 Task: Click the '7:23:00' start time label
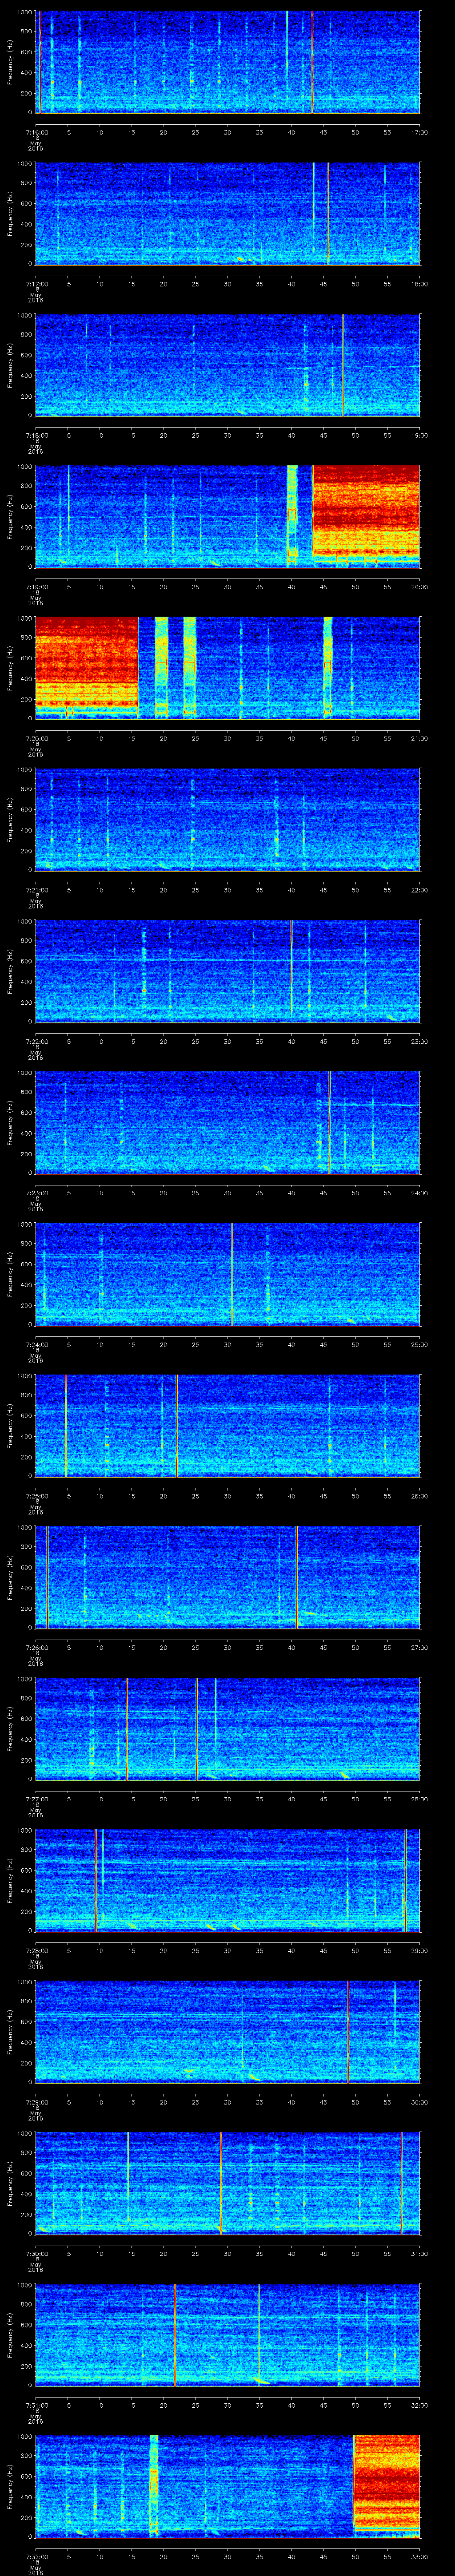[36, 1193]
